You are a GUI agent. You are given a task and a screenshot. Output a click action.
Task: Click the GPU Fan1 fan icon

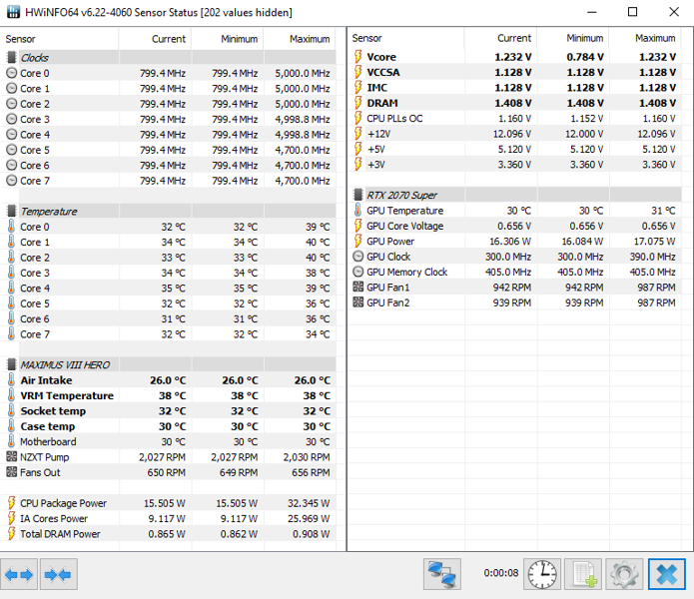click(358, 287)
